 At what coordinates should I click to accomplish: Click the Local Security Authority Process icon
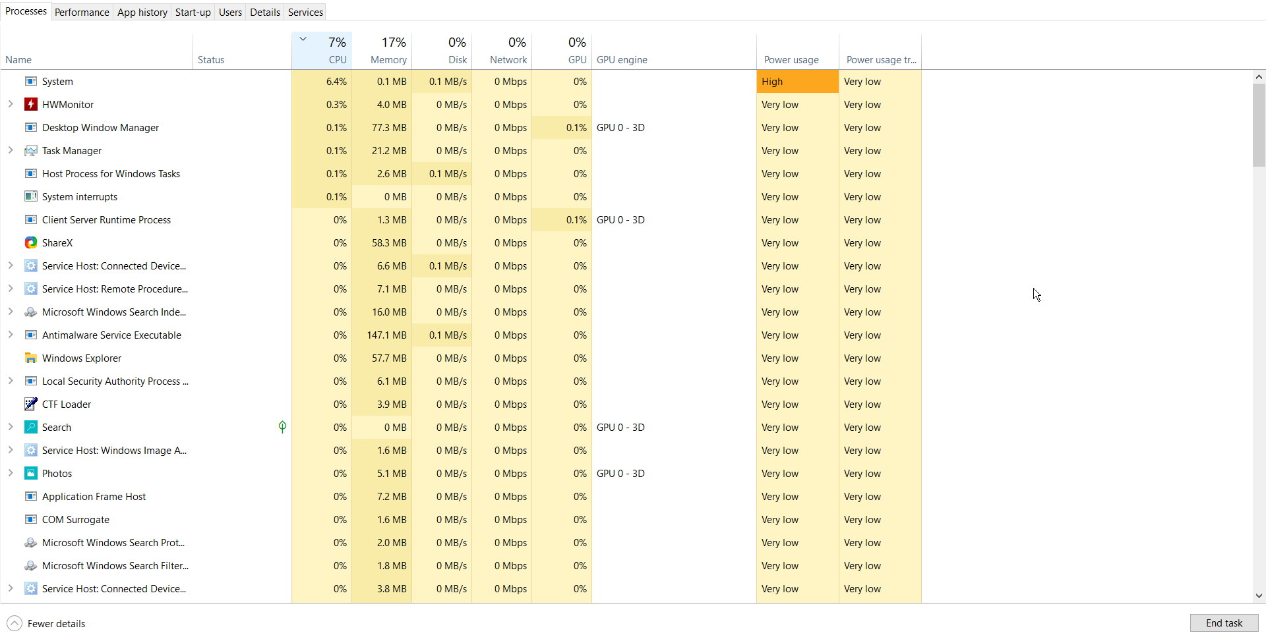[x=31, y=381]
